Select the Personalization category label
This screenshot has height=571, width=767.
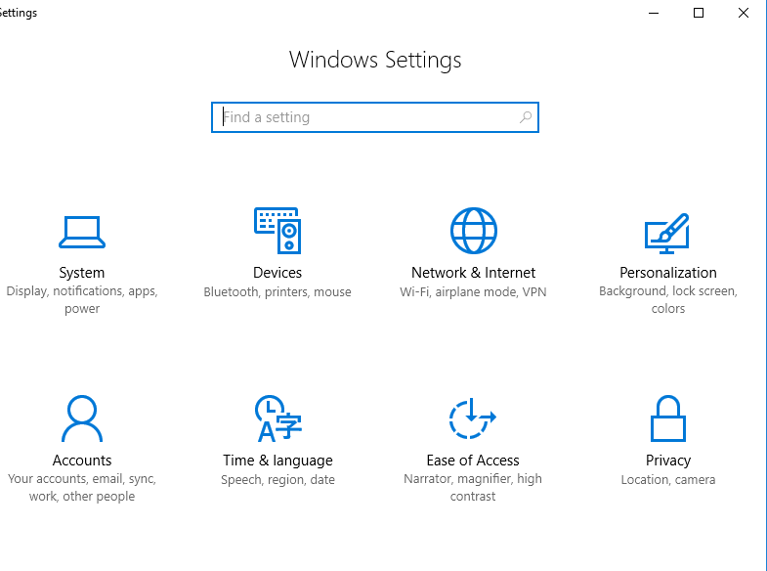pyautogui.click(x=667, y=273)
